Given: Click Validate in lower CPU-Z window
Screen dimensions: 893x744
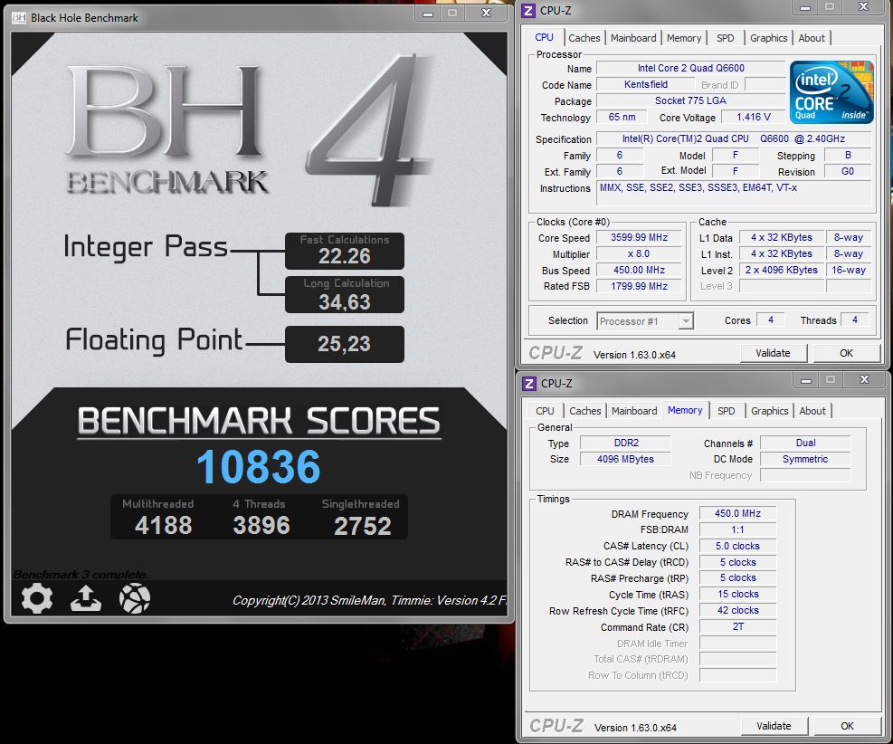Looking at the screenshot, I should point(774,726).
